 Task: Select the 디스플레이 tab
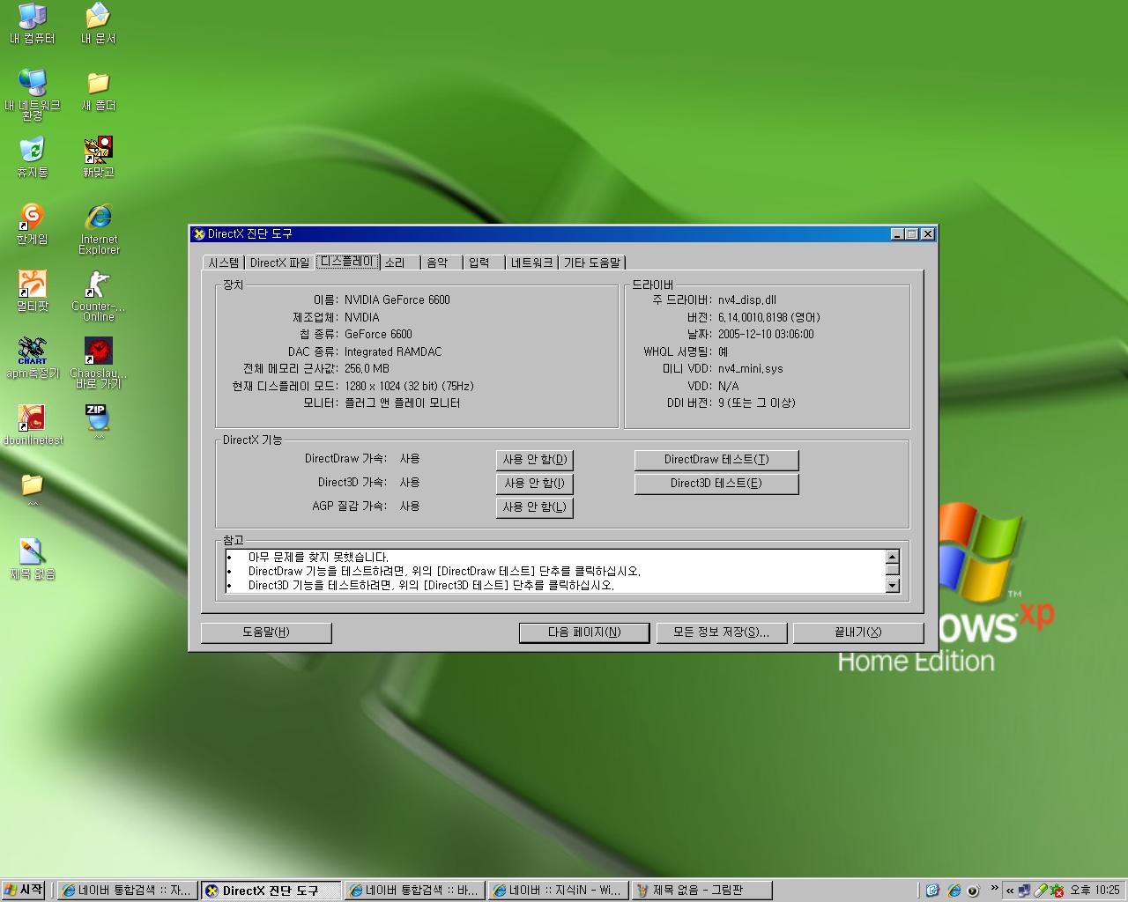pos(347,262)
